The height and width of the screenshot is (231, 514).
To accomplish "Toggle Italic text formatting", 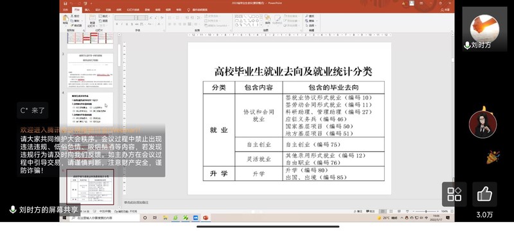I will point(121,24).
